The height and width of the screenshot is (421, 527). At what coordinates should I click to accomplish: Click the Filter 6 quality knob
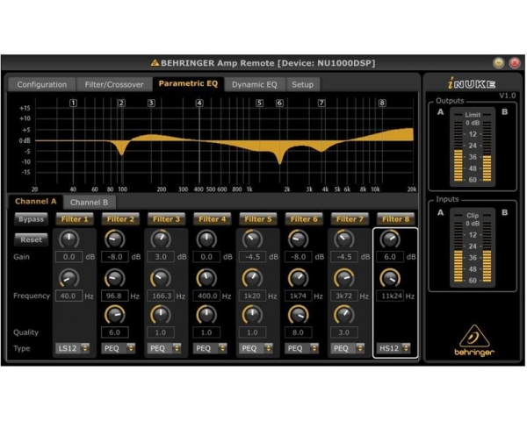pos(298,315)
